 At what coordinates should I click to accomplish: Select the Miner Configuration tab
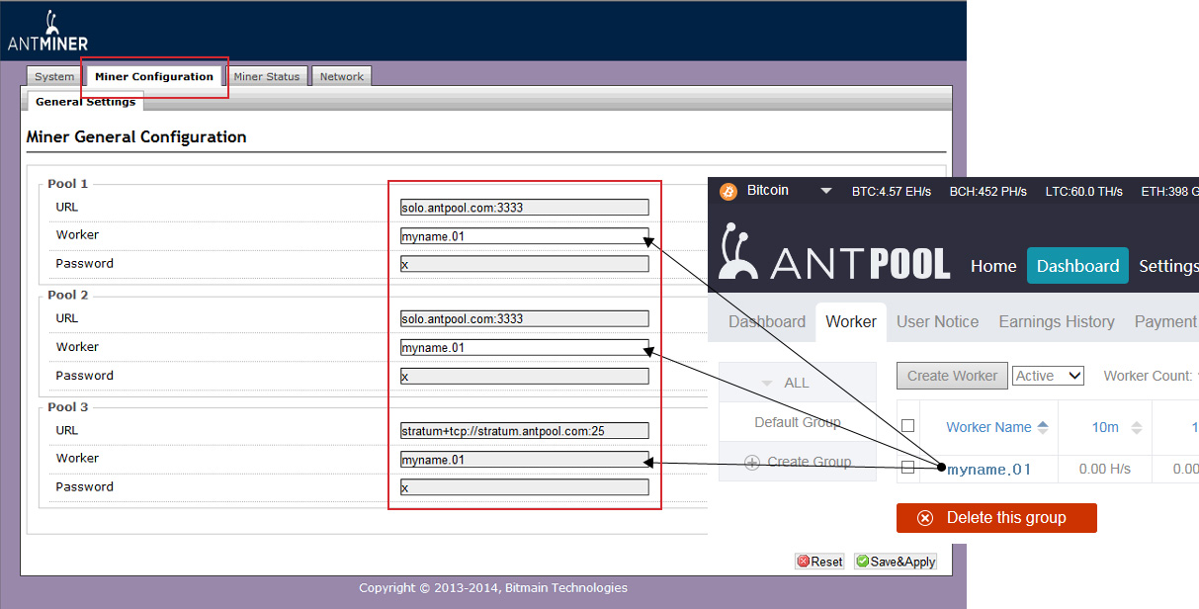tap(154, 76)
